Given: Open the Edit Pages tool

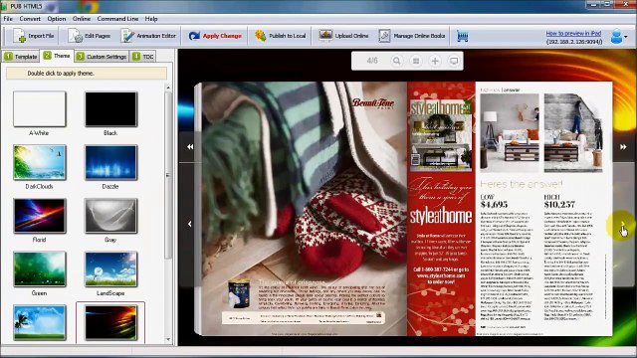Looking at the screenshot, I should coord(89,36).
